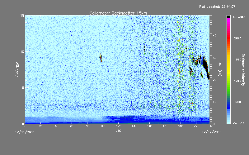Click the '18:' hour tick on the UTC axis
Image resolution: width=249 pixels, height=155 pixels.
tap(165, 126)
